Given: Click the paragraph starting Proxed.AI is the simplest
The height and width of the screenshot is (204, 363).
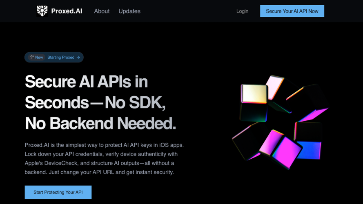Looking at the screenshot, I should (x=104, y=159).
